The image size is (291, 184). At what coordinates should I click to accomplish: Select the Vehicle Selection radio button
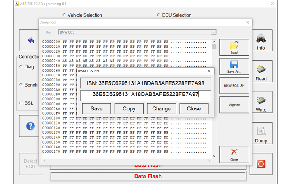[x=64, y=15]
